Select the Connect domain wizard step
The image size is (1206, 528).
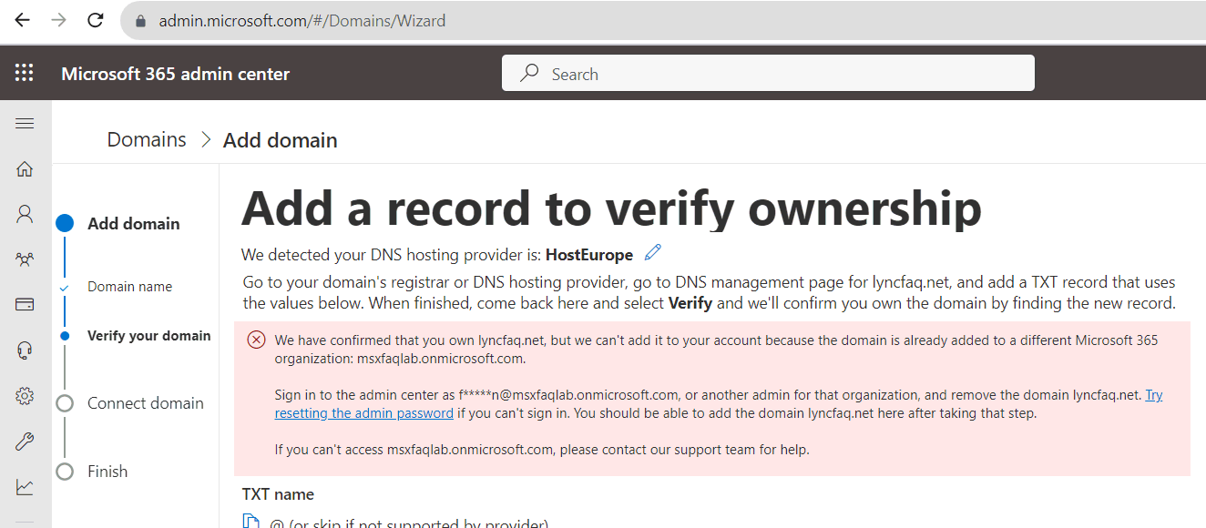(146, 403)
